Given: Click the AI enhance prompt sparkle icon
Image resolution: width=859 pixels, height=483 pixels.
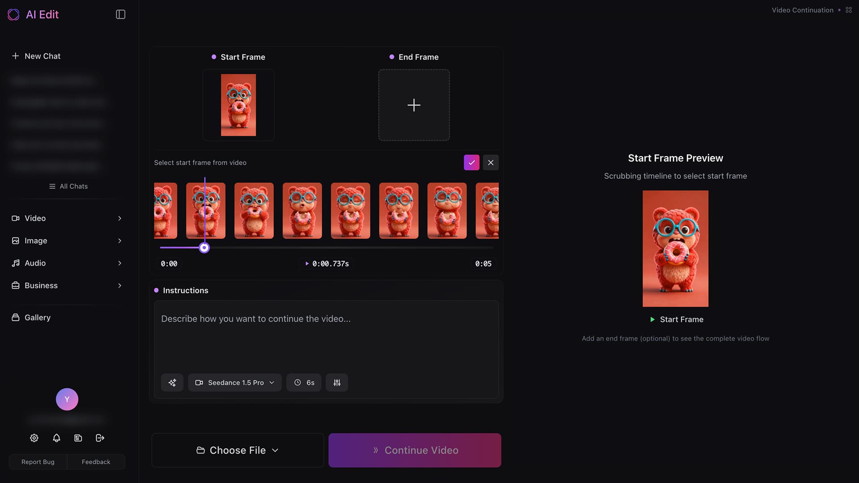Looking at the screenshot, I should point(172,382).
